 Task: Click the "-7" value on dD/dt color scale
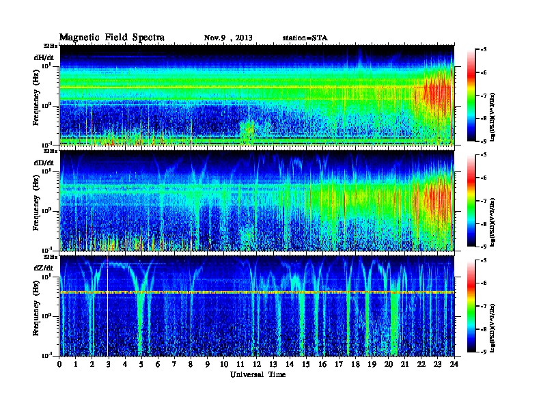point(484,201)
